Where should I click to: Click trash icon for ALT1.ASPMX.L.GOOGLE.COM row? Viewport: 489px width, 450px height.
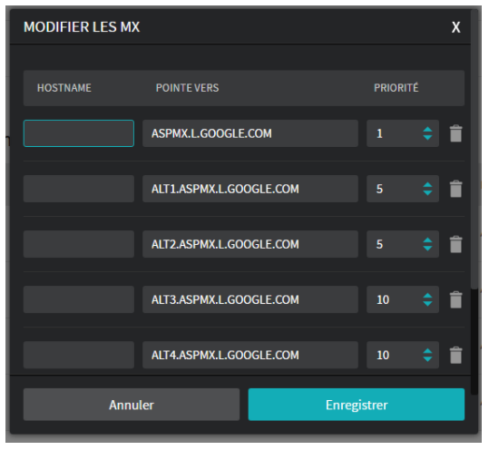[456, 189]
